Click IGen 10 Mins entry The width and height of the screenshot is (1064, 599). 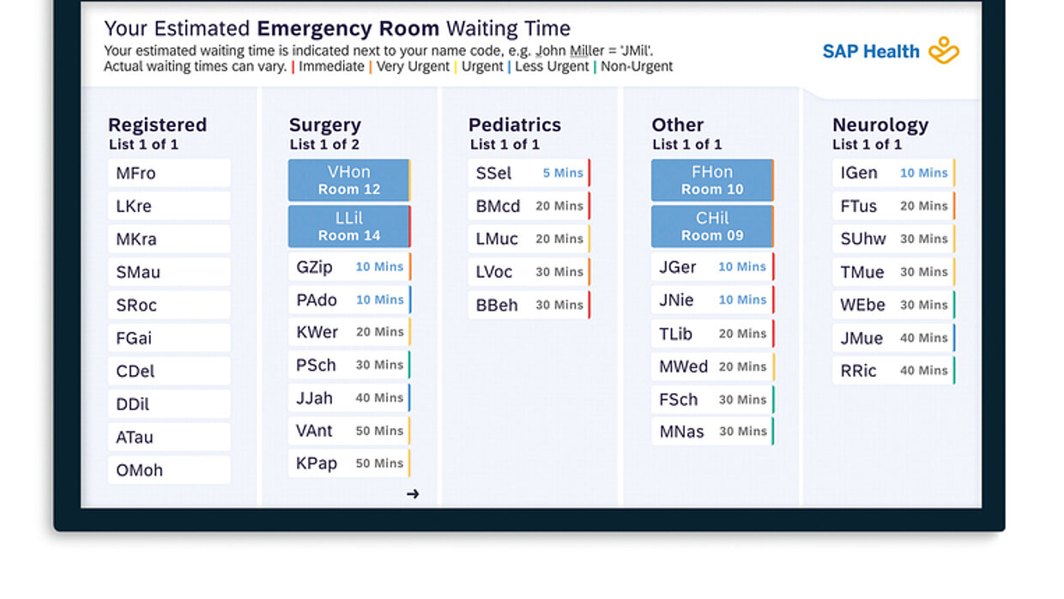click(893, 173)
